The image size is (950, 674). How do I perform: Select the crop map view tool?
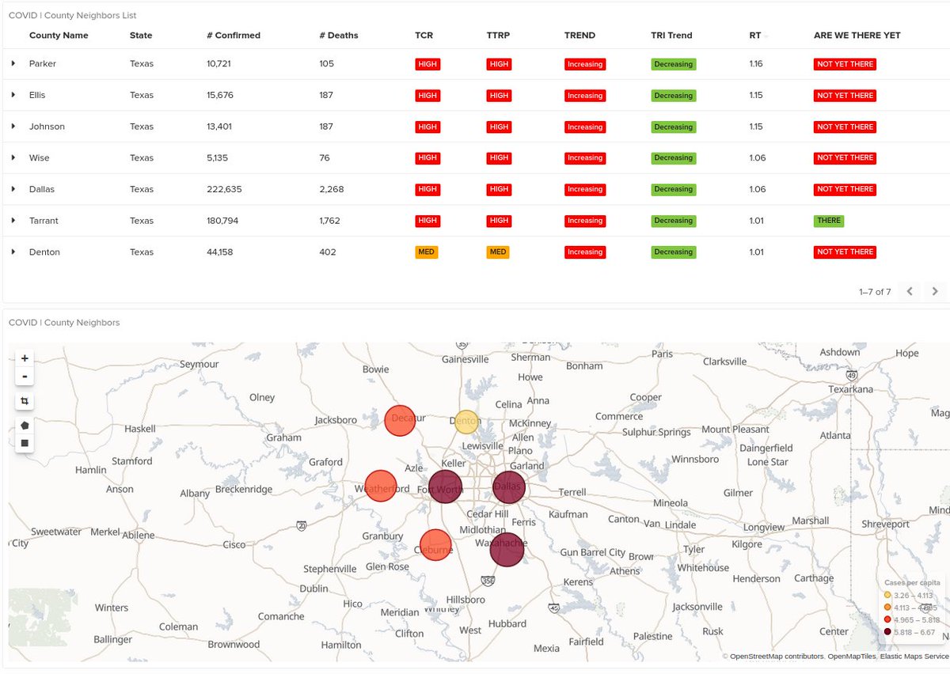25,401
